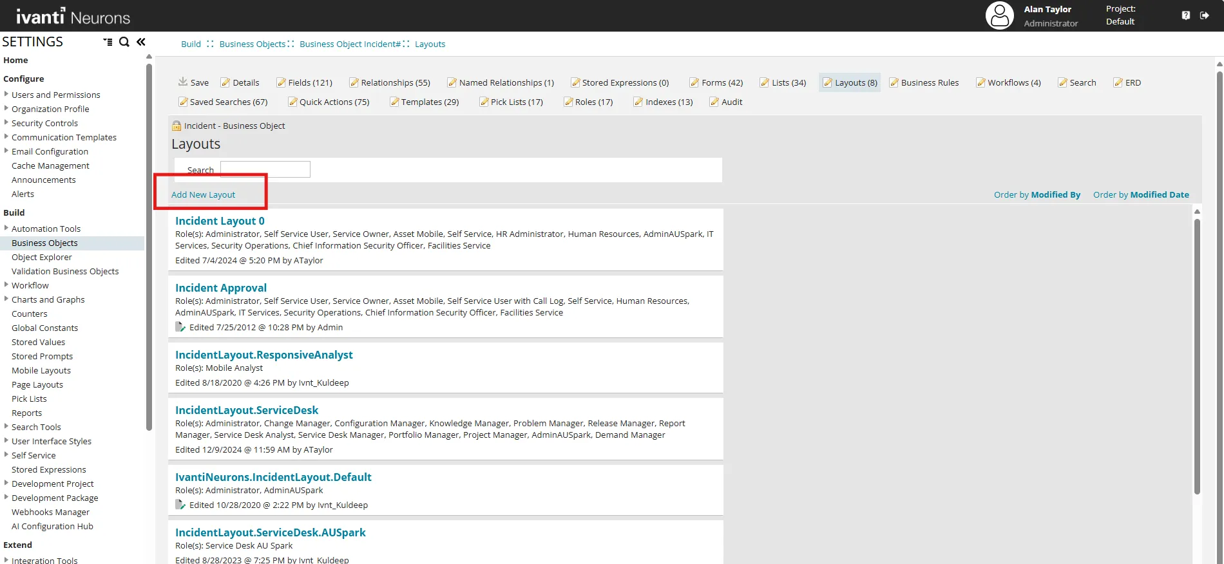Viewport: 1224px width, 564px height.
Task: Open the Workflows (4) tab
Action: [1009, 82]
